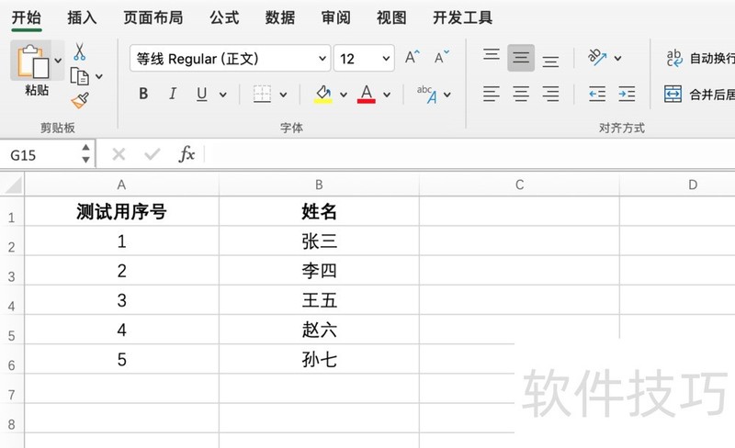Select the cell containing 张三
Viewport: 735px width, 448px height.
tap(319, 241)
